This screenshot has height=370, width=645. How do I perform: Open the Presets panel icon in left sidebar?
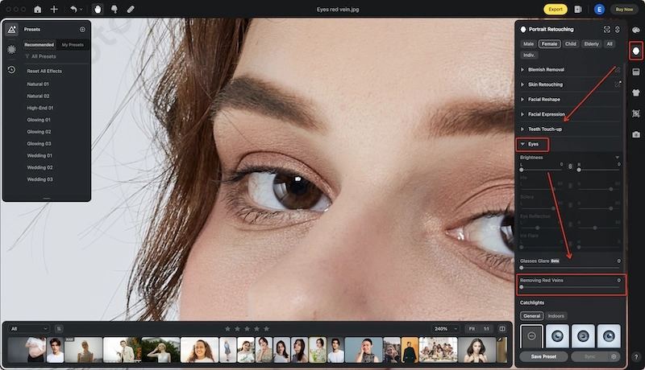pos(11,29)
